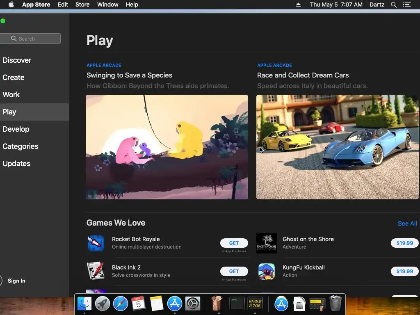420x315 pixels.
Task: Click the eject icon in the menu bar
Action: coord(298,5)
